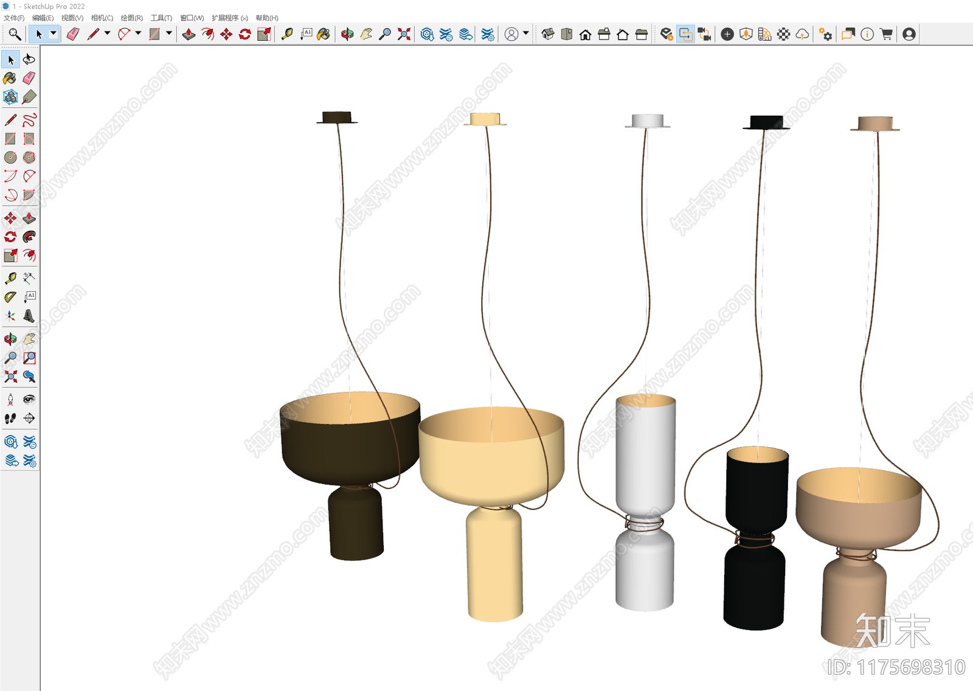Select the Zoom Window tool
Image resolution: width=973 pixels, height=691 pixels.
tap(29, 358)
